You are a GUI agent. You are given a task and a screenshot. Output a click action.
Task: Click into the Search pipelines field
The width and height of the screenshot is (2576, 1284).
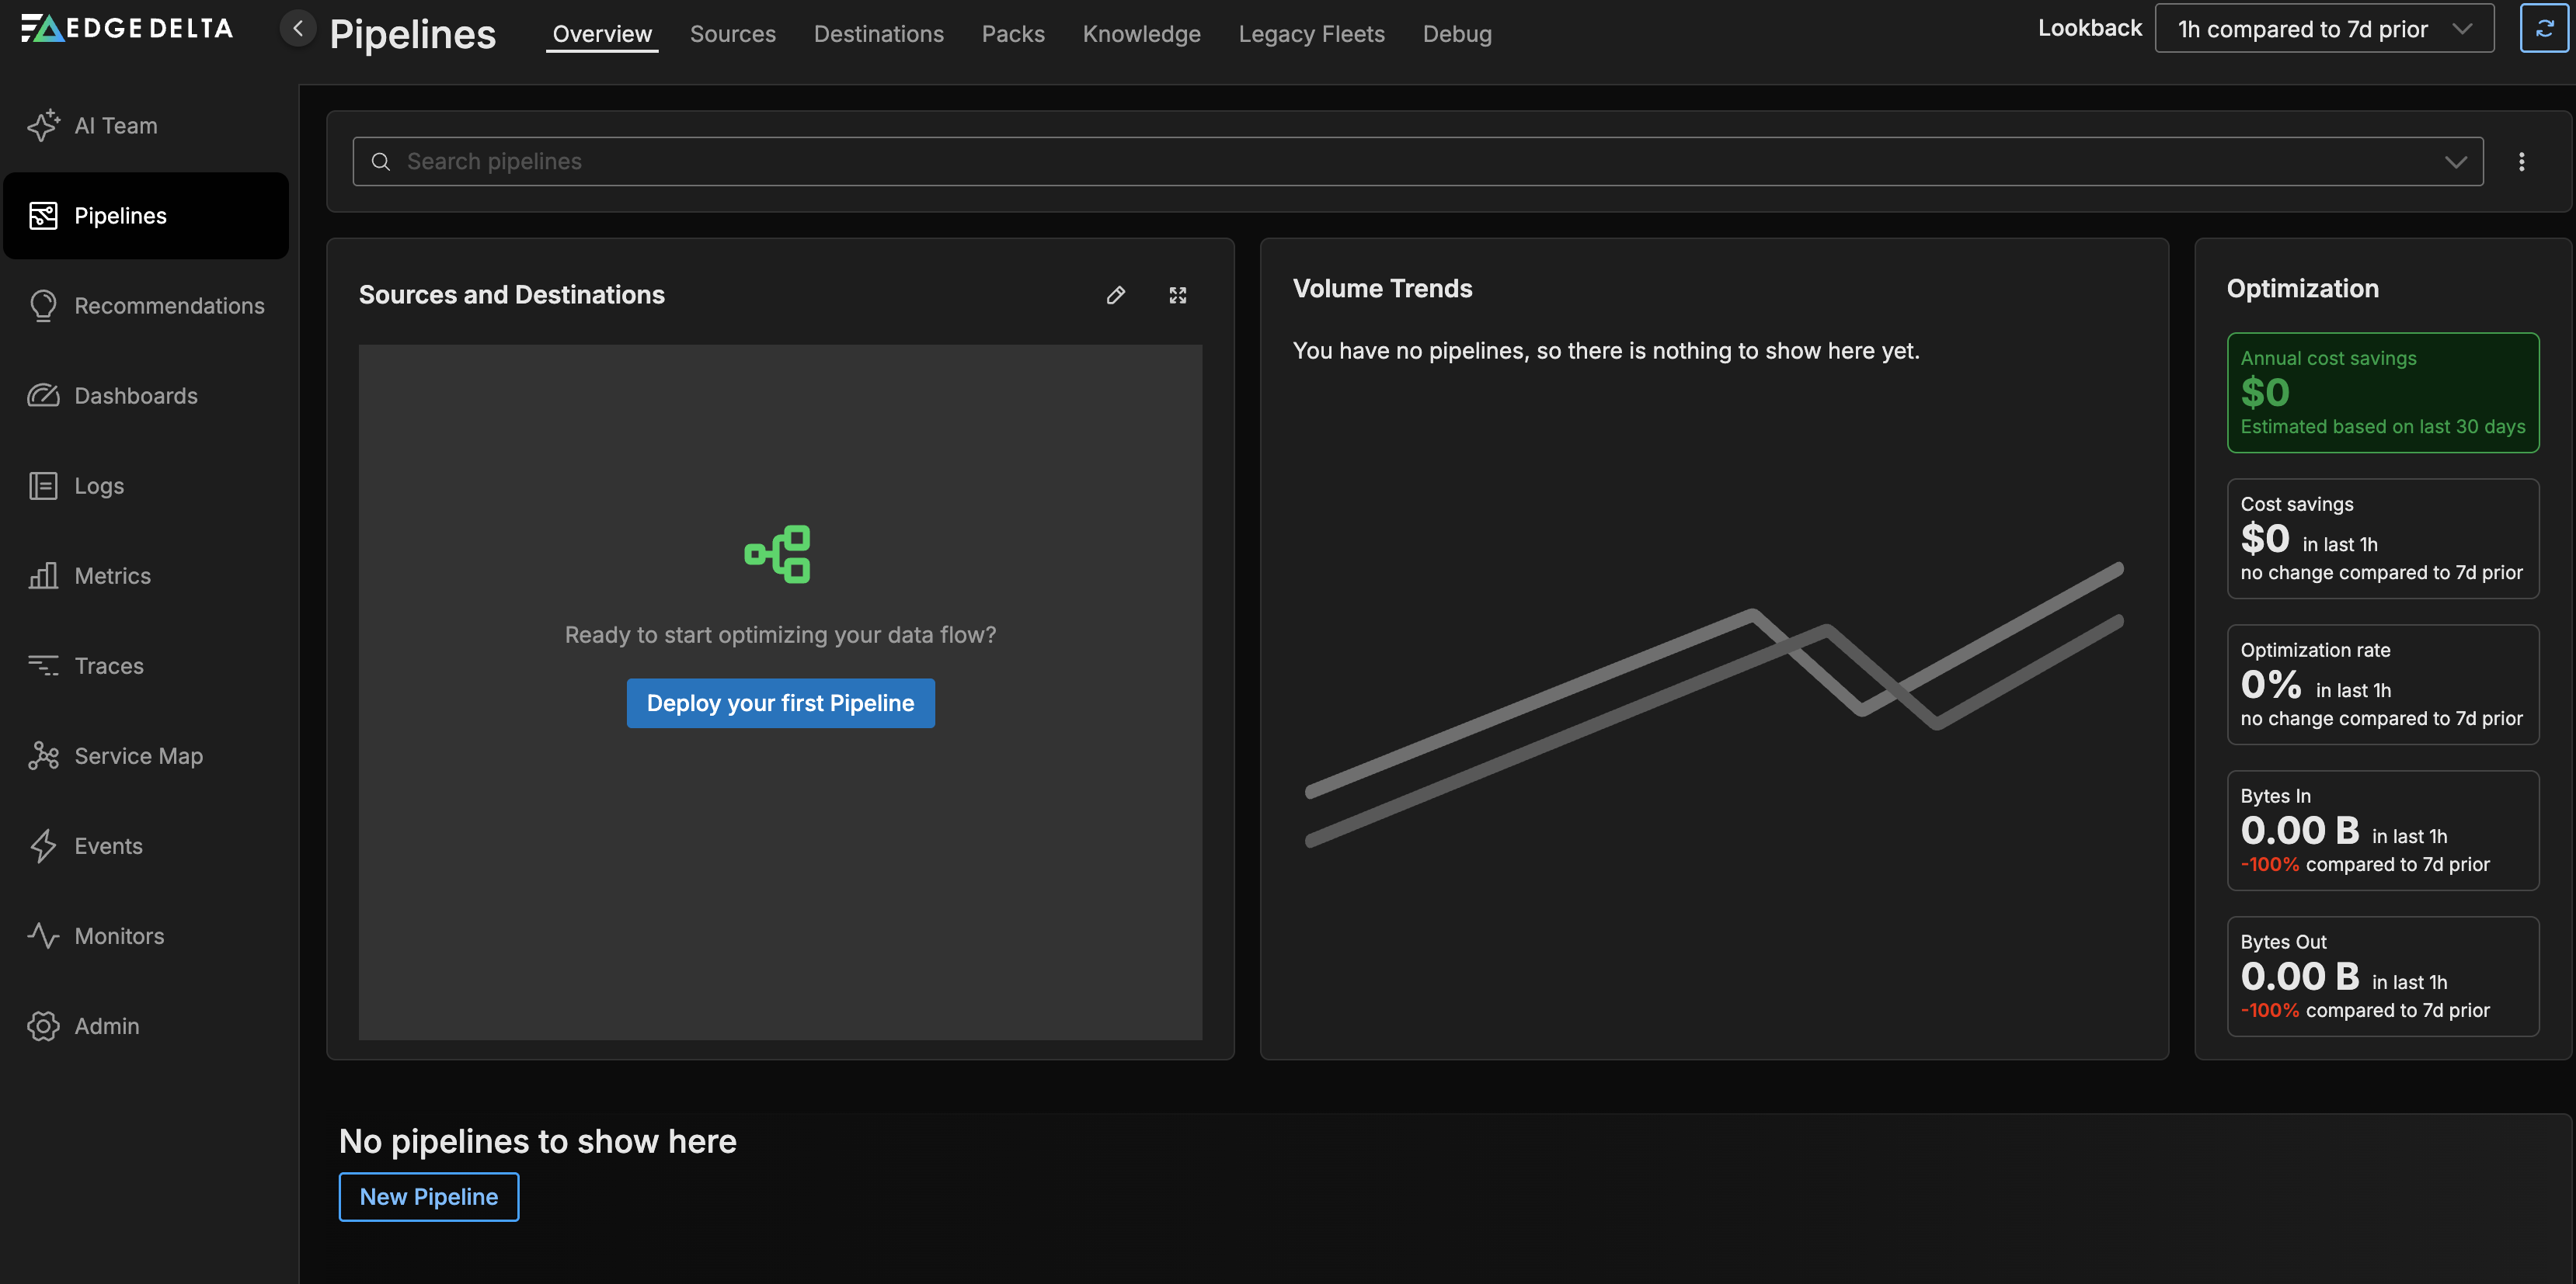(1400, 162)
